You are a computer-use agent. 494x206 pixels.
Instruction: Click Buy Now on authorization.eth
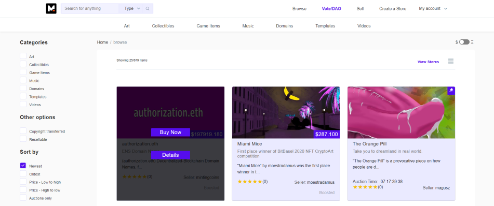(170, 132)
